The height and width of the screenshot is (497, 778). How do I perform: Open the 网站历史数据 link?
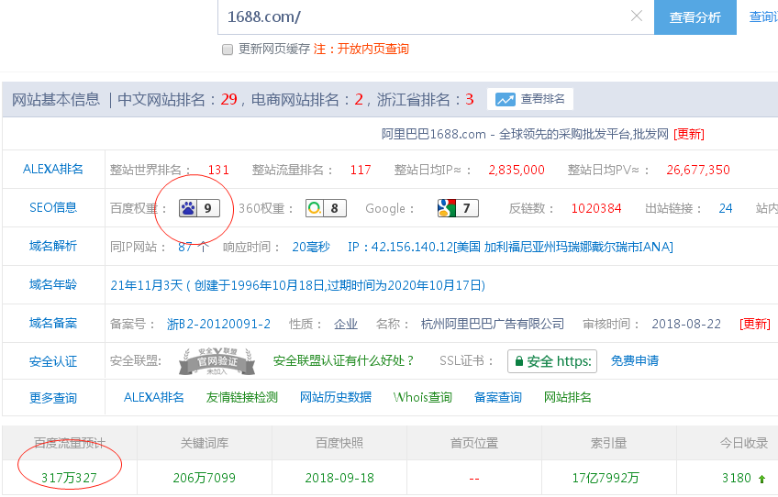pos(336,397)
